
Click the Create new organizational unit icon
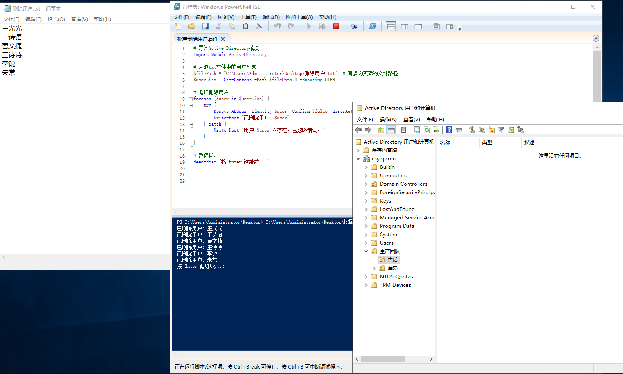tap(491, 130)
